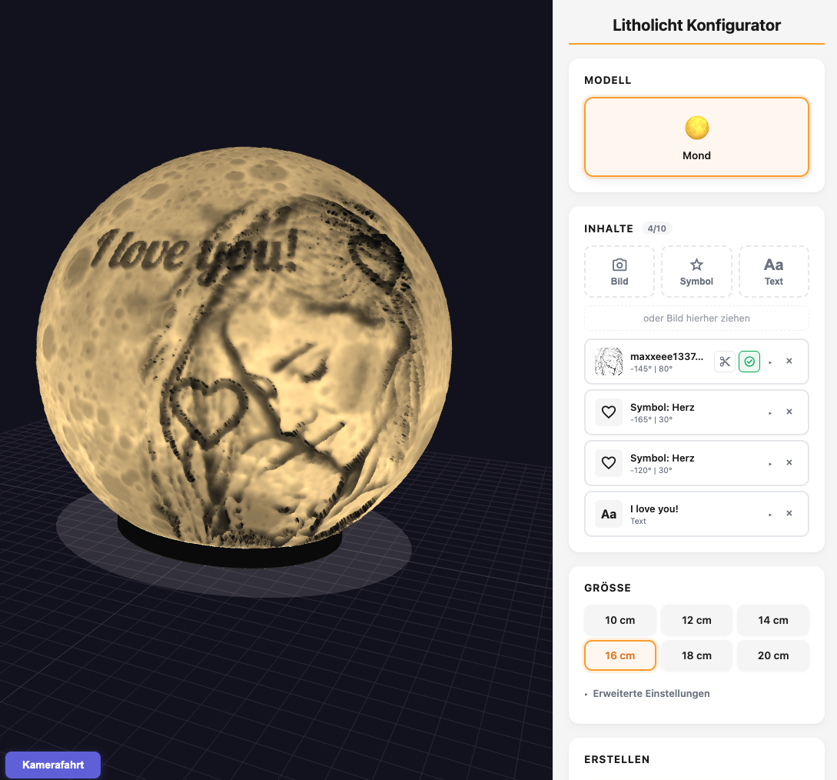Screen dimensions: 837x780
Task: Toggle the green checkmark on the maxxeee1337 image
Action: pyautogui.click(x=749, y=362)
